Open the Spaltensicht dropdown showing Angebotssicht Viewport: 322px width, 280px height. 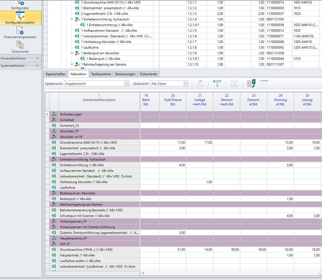tap(126, 84)
